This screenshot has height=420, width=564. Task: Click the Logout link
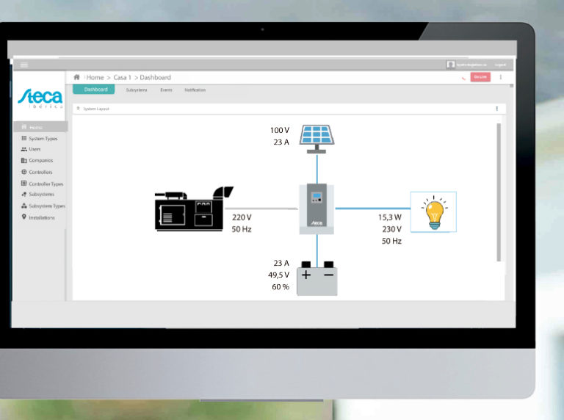500,65
